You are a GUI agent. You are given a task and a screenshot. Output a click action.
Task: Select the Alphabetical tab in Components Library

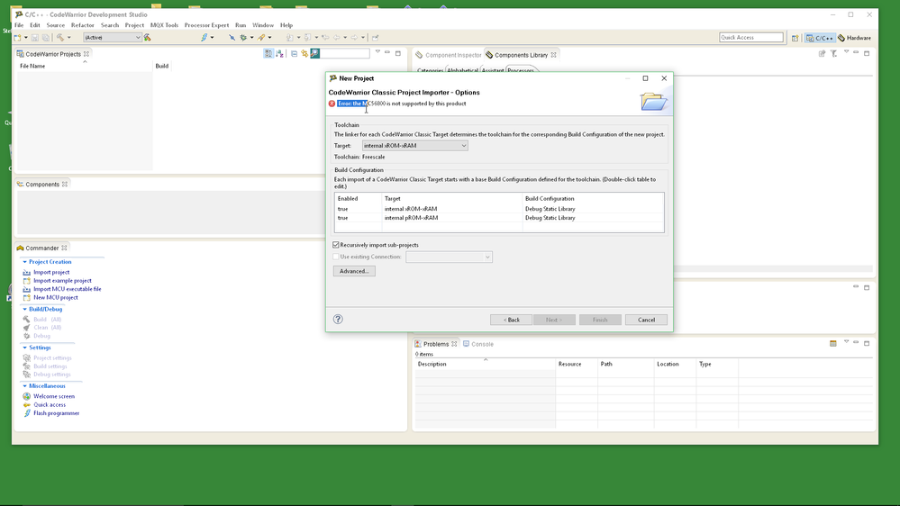pyautogui.click(x=462, y=70)
